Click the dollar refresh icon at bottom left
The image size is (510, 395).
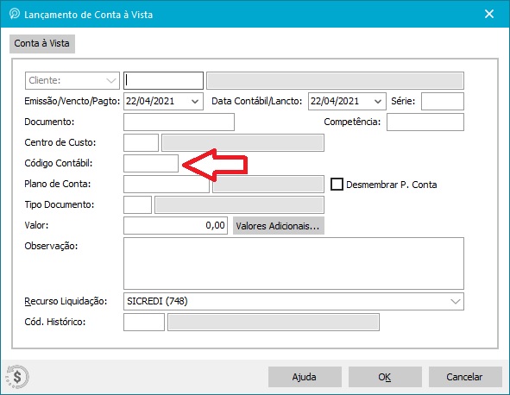[17, 377]
